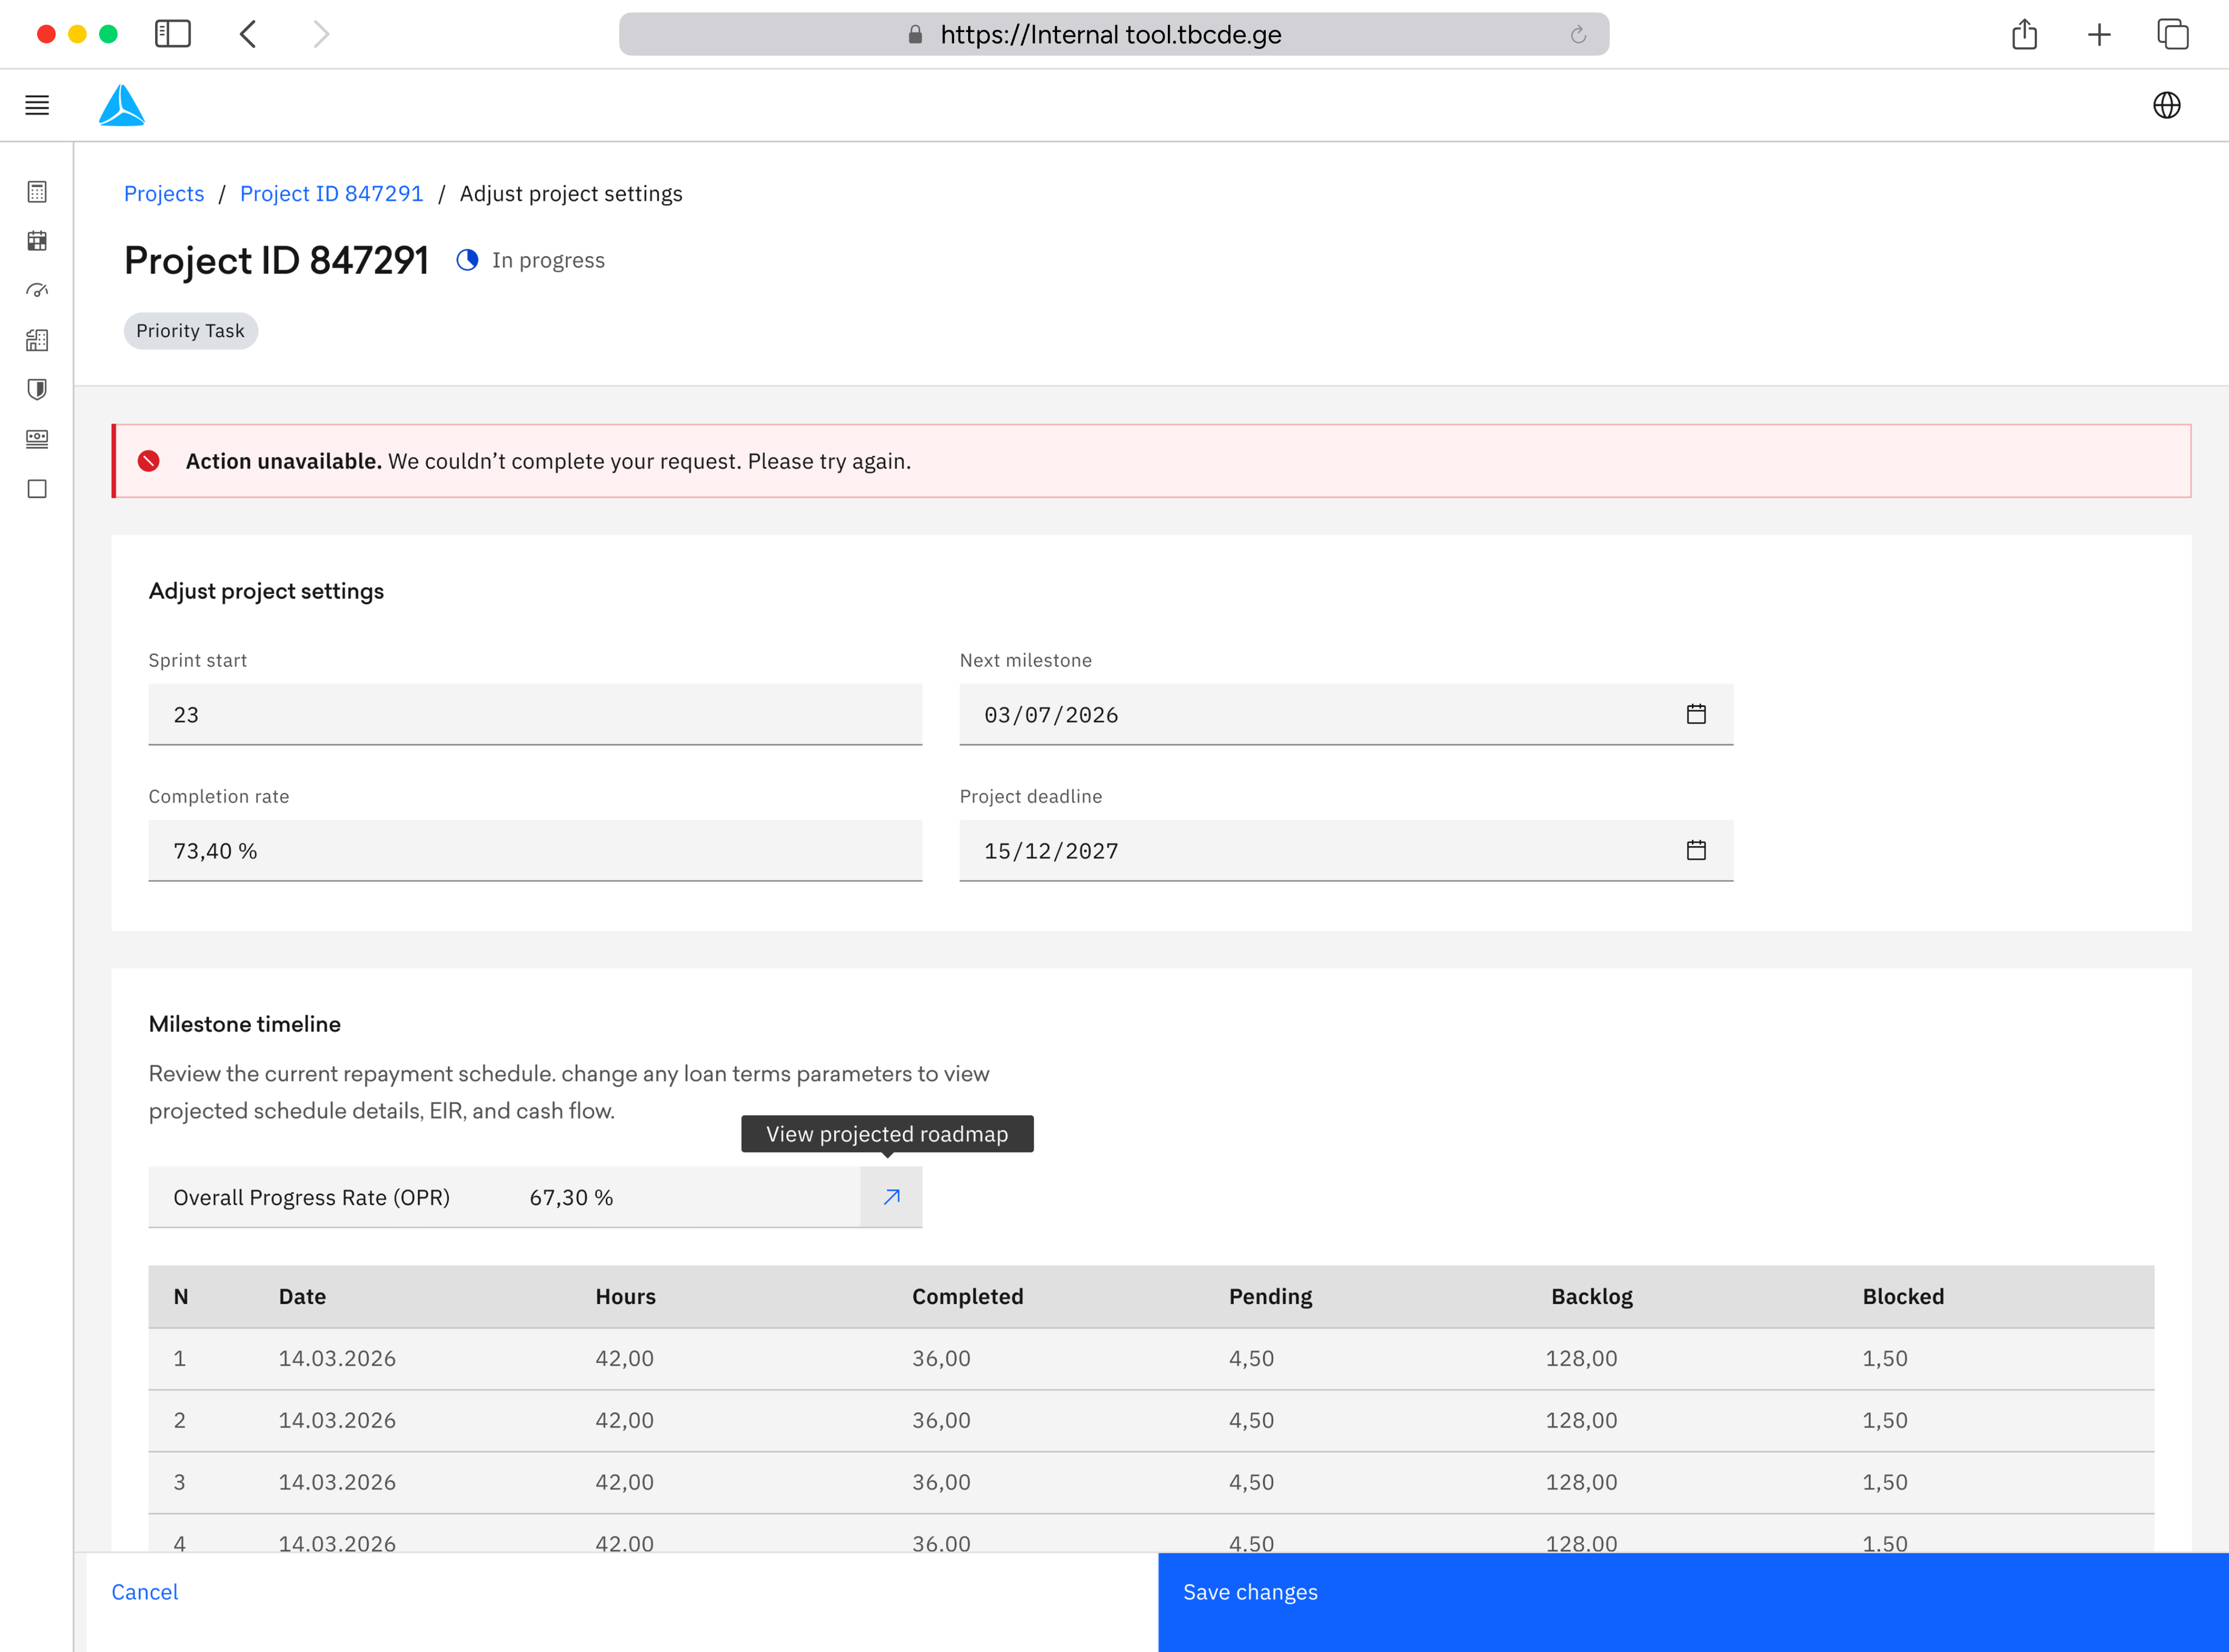
Task: Focus the Sprint start field
Action: pyautogui.click(x=535, y=715)
